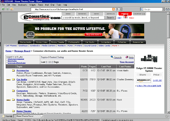Viewport: 170px width, 121px height.
Task: Click the binoculars find icon
Action: [167, 9]
